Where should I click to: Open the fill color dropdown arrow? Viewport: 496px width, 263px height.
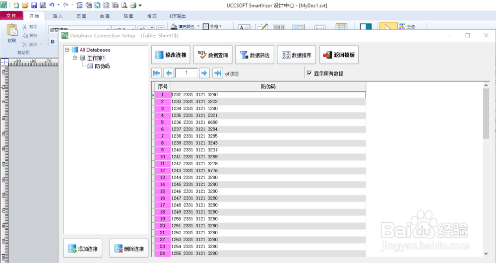198,26
